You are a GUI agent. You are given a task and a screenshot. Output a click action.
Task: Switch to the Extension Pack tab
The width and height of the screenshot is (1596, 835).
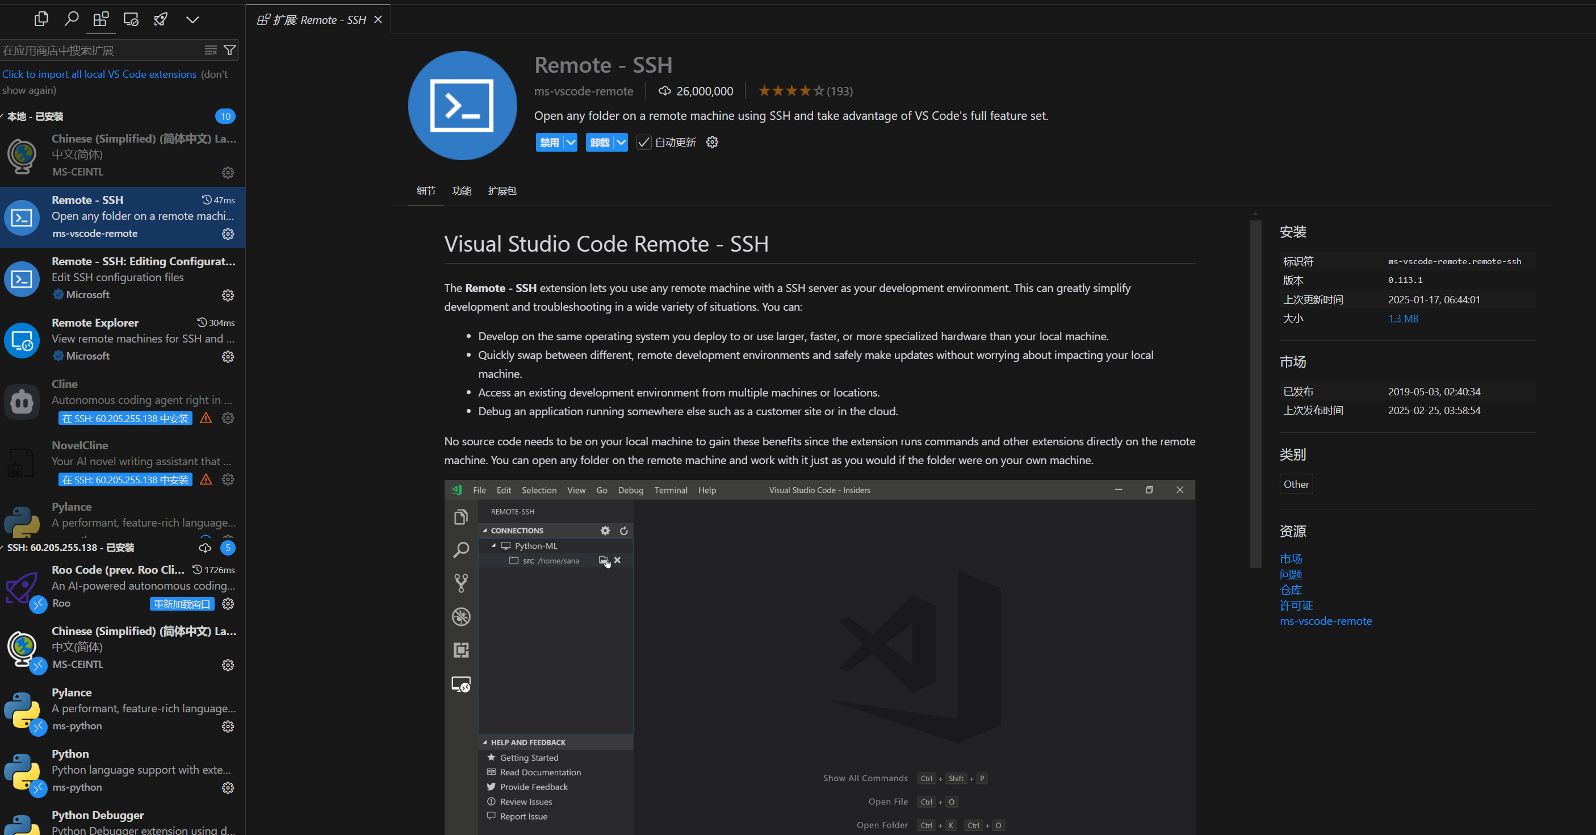point(502,191)
